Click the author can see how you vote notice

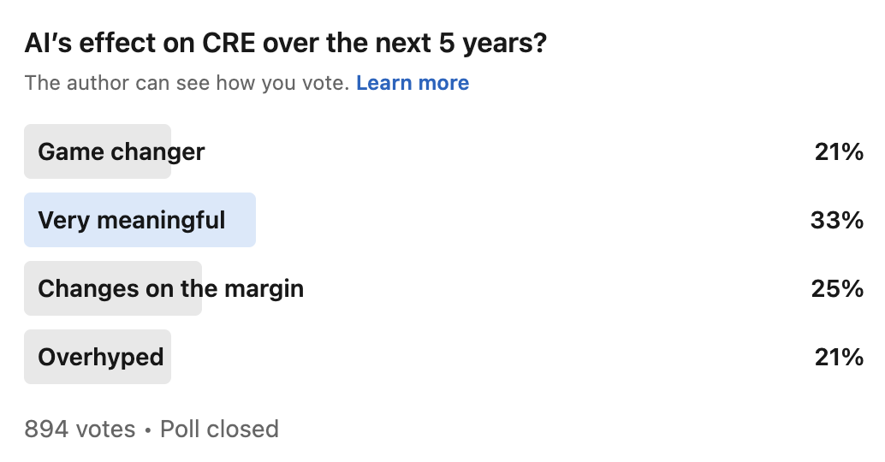point(187,83)
